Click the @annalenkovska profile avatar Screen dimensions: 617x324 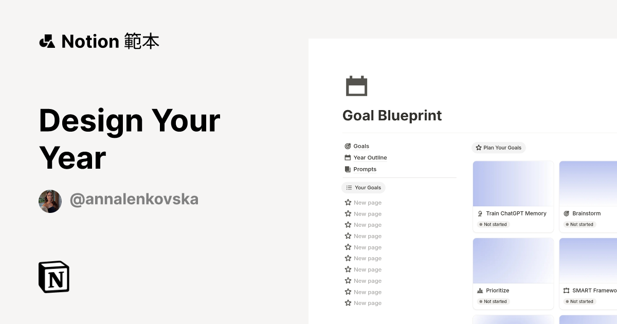pos(50,201)
